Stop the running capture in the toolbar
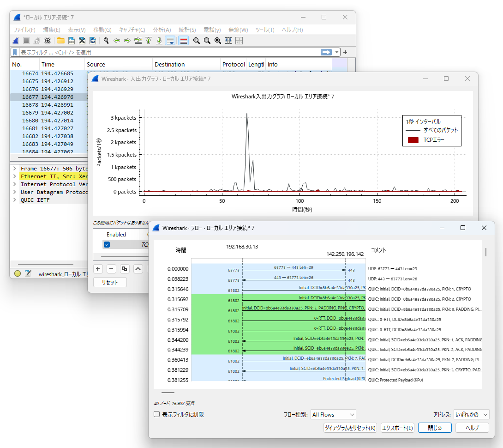The image size is (503, 448). [x=26, y=41]
